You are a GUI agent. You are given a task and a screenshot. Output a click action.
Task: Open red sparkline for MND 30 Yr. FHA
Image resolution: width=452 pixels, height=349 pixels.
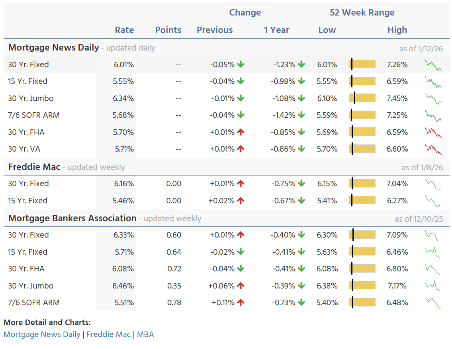click(x=433, y=133)
